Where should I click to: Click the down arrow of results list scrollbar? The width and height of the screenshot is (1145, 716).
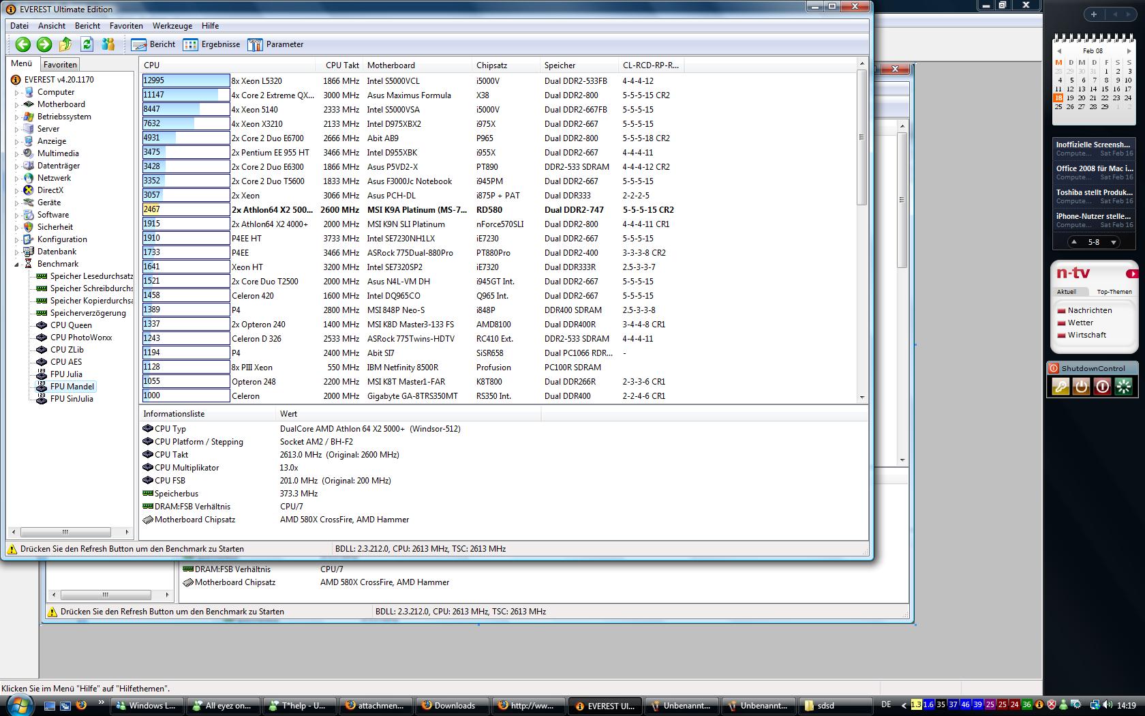[861, 397]
